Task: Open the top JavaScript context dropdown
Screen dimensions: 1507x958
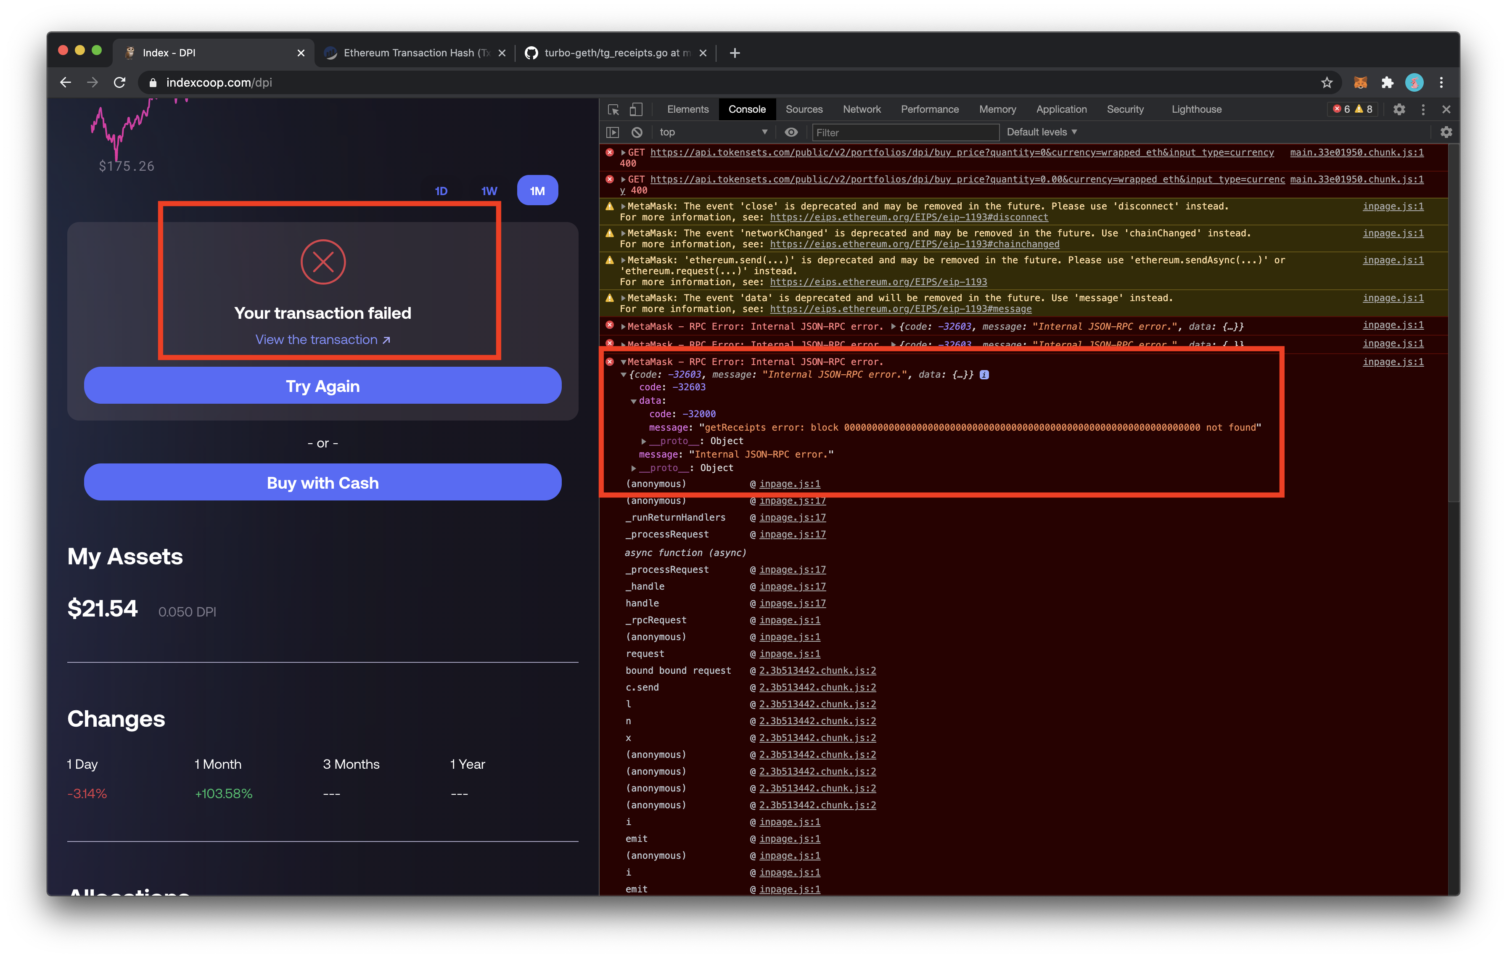Action: pyautogui.click(x=713, y=132)
